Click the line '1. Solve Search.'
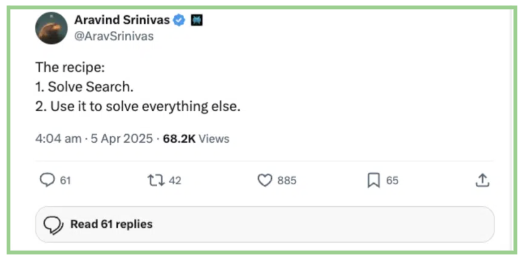Viewport: 521px width, 259px height. [84, 87]
